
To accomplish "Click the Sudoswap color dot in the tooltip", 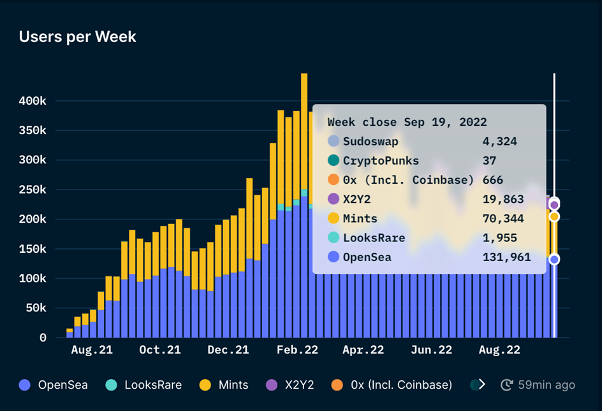I will pos(334,141).
